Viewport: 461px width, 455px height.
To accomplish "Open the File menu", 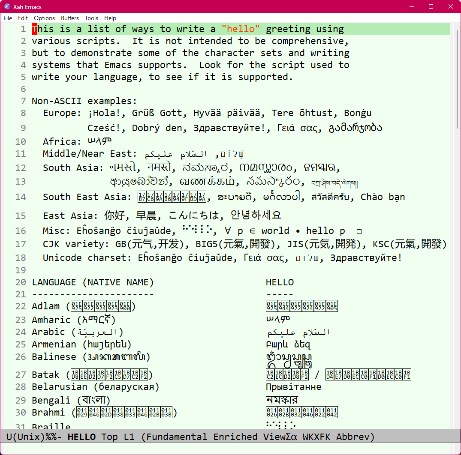I will [8, 18].
